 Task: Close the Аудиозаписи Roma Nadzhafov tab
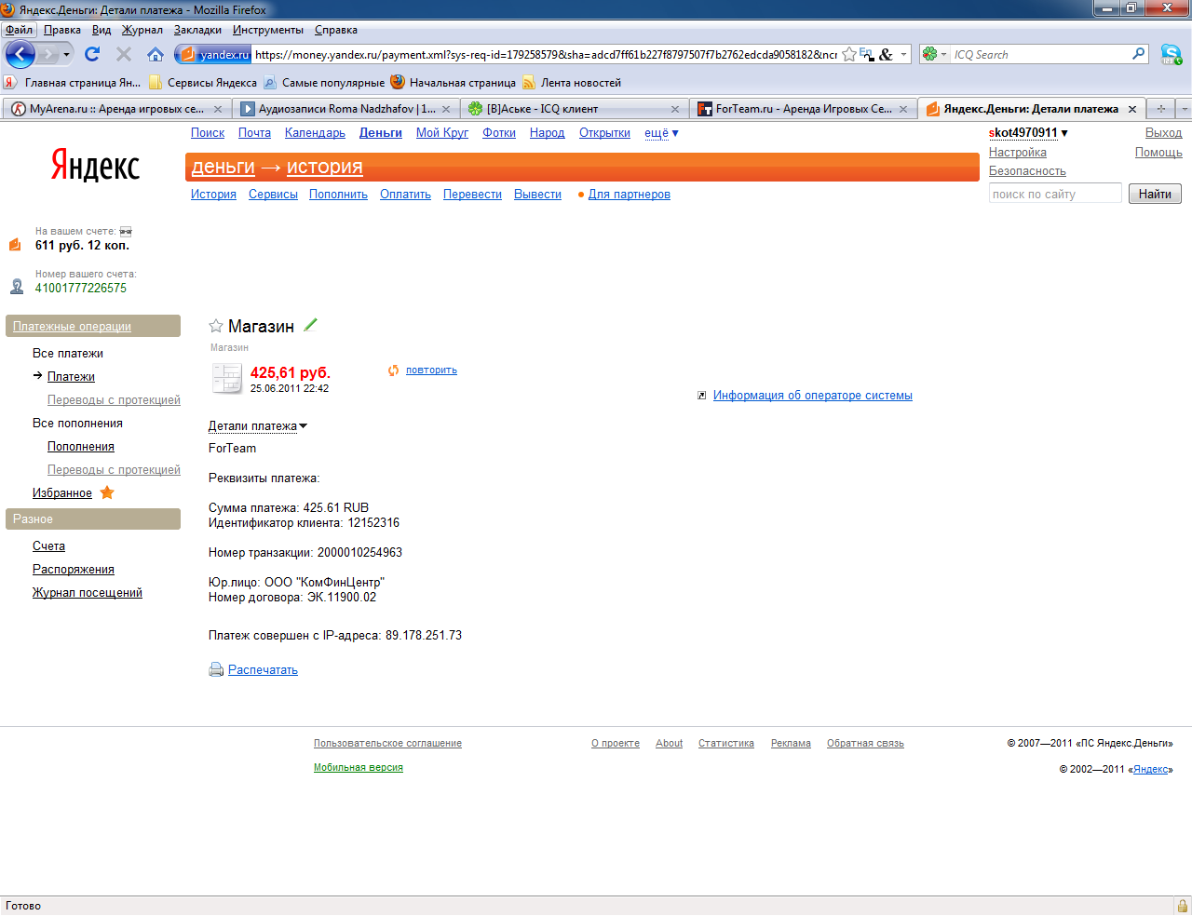coord(446,109)
